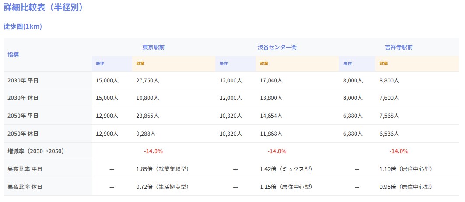Click the 指標 column header
Viewport: 465px width, 202px height.
tap(13, 55)
